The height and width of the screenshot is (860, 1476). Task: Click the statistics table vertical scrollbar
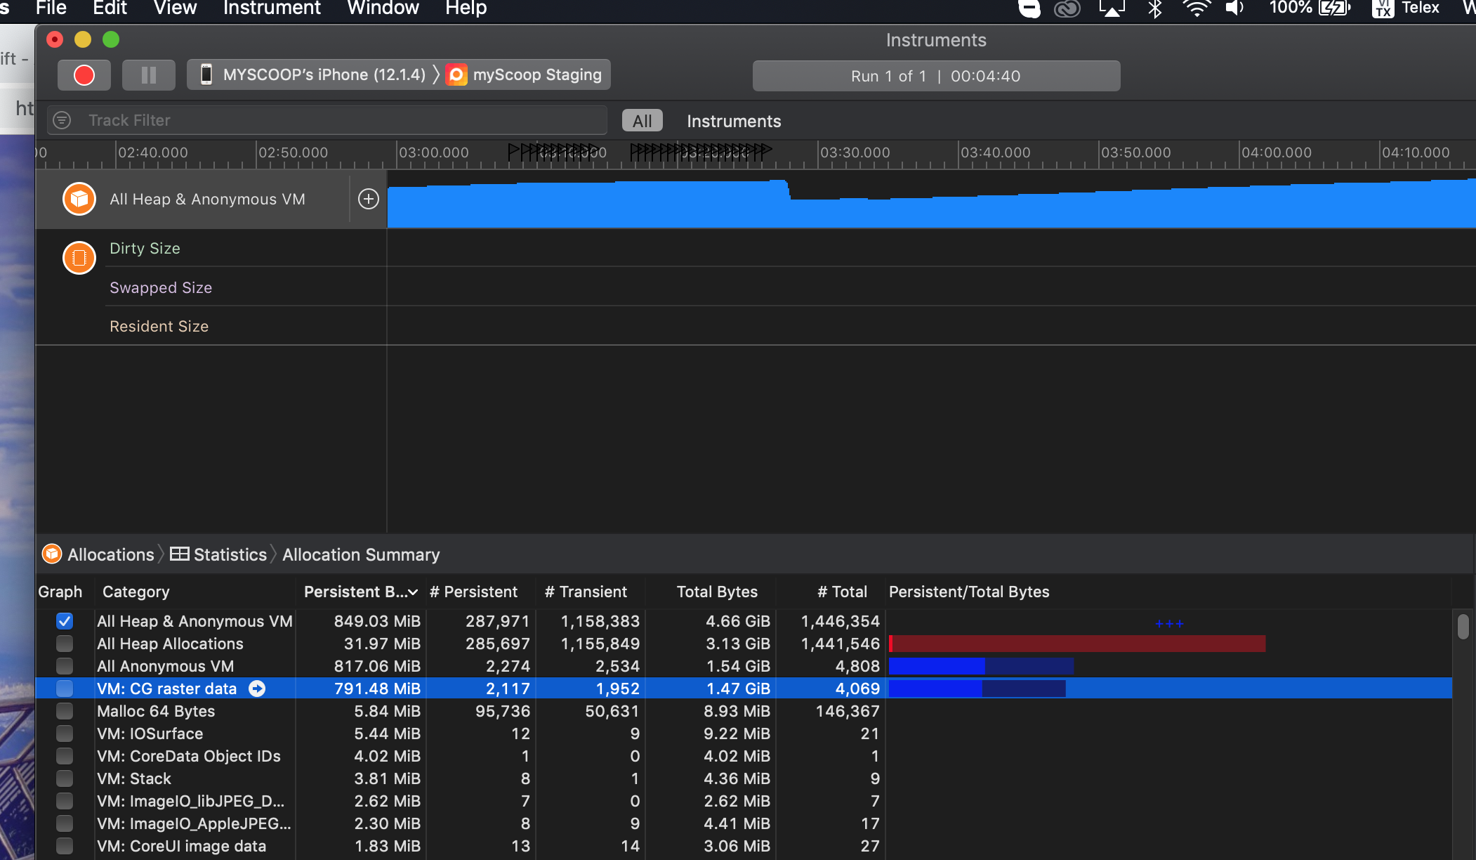pyautogui.click(x=1463, y=627)
